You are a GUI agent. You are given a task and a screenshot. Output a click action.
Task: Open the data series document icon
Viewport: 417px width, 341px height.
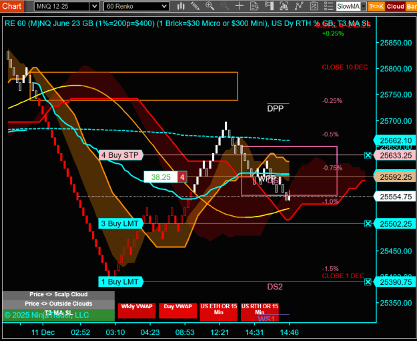[254, 6]
